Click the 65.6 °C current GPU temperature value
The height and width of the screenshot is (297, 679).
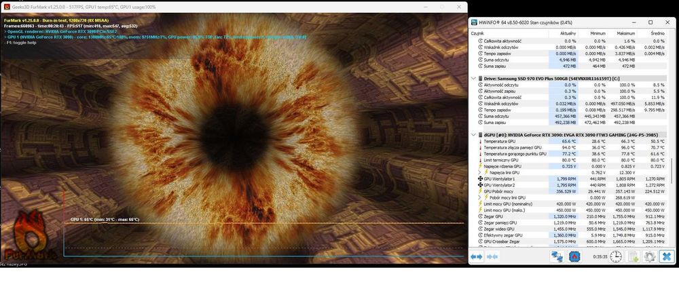570,141
